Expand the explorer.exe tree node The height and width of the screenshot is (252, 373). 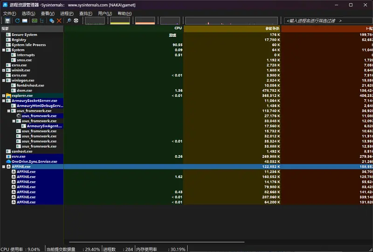(4, 95)
